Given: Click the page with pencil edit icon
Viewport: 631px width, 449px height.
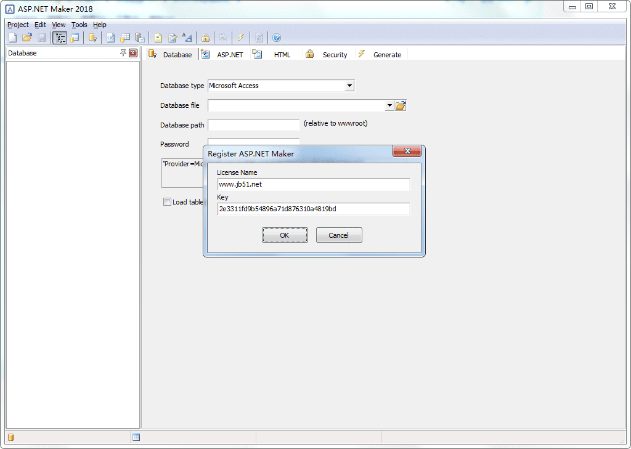Looking at the screenshot, I should tap(173, 38).
